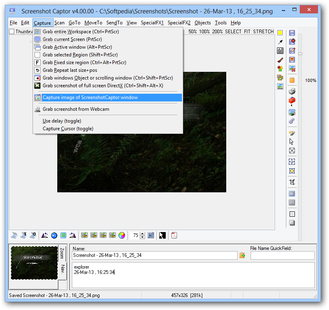Screen dimensions: 329x310
Task: Click floppy disk with pencil icon
Action: click(292, 51)
